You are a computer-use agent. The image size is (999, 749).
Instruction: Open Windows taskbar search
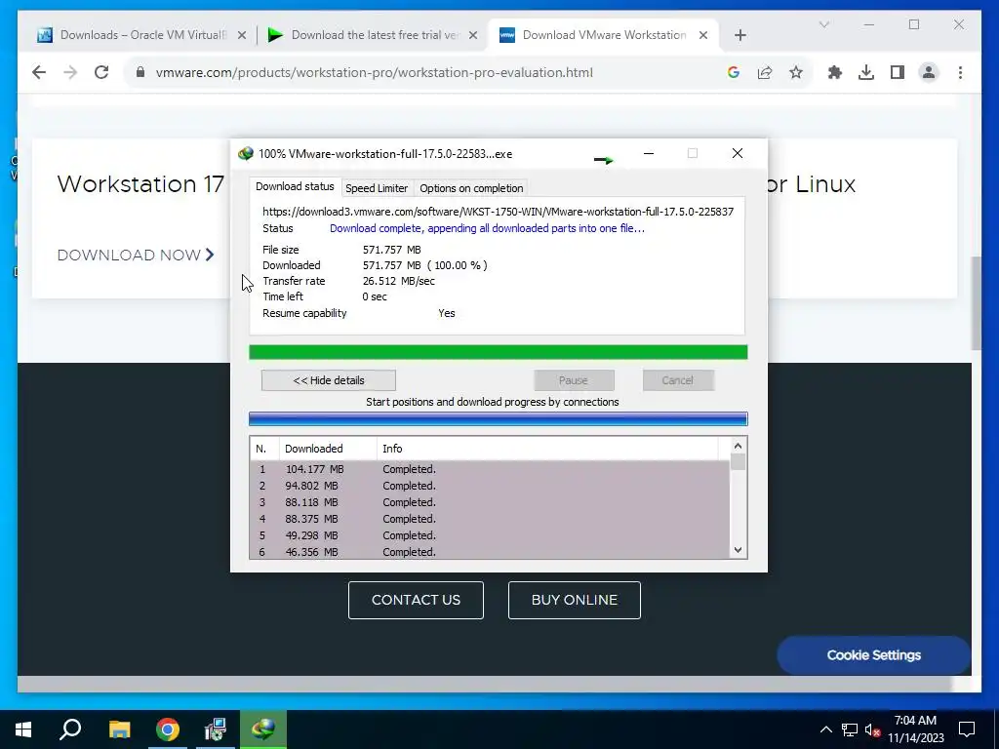(70, 729)
